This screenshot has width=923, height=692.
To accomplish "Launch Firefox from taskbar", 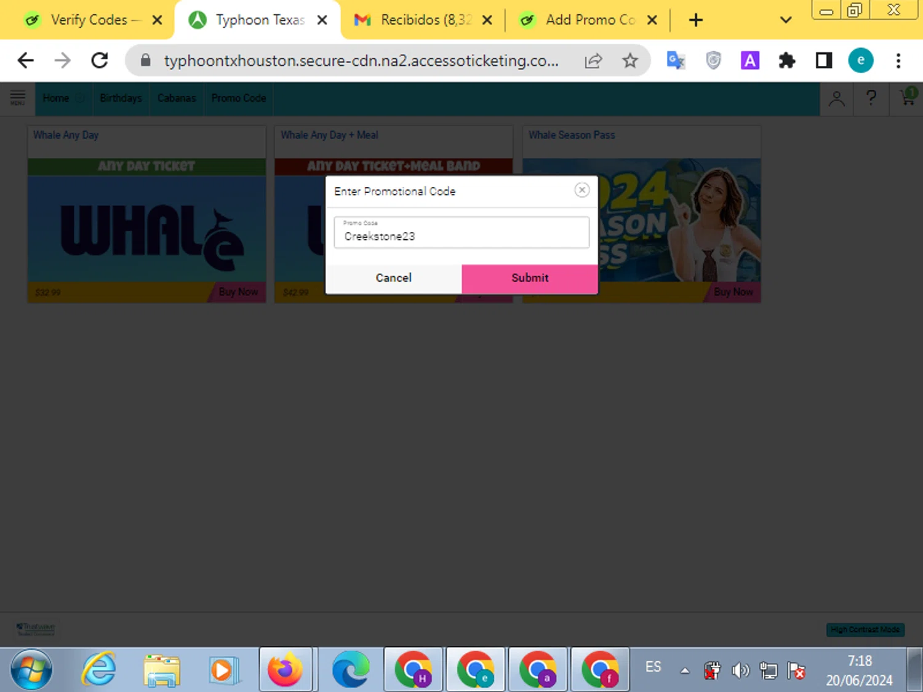I will click(285, 669).
